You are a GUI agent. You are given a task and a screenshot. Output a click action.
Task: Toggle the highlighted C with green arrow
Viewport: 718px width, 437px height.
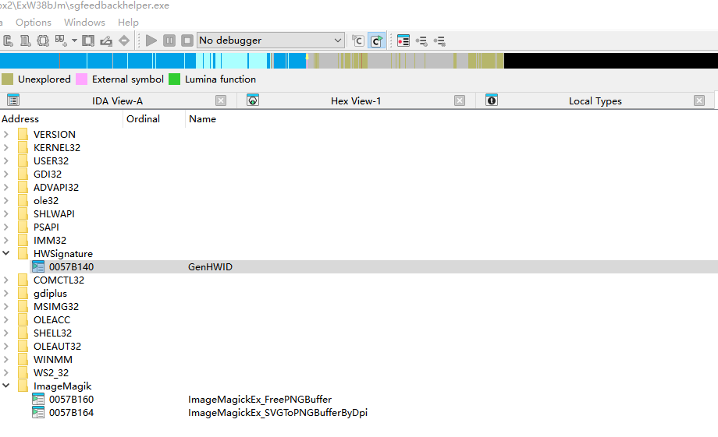point(376,41)
